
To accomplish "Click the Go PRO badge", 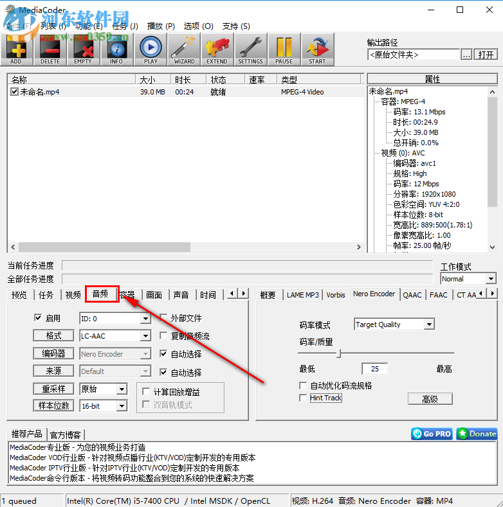I will (x=432, y=434).
